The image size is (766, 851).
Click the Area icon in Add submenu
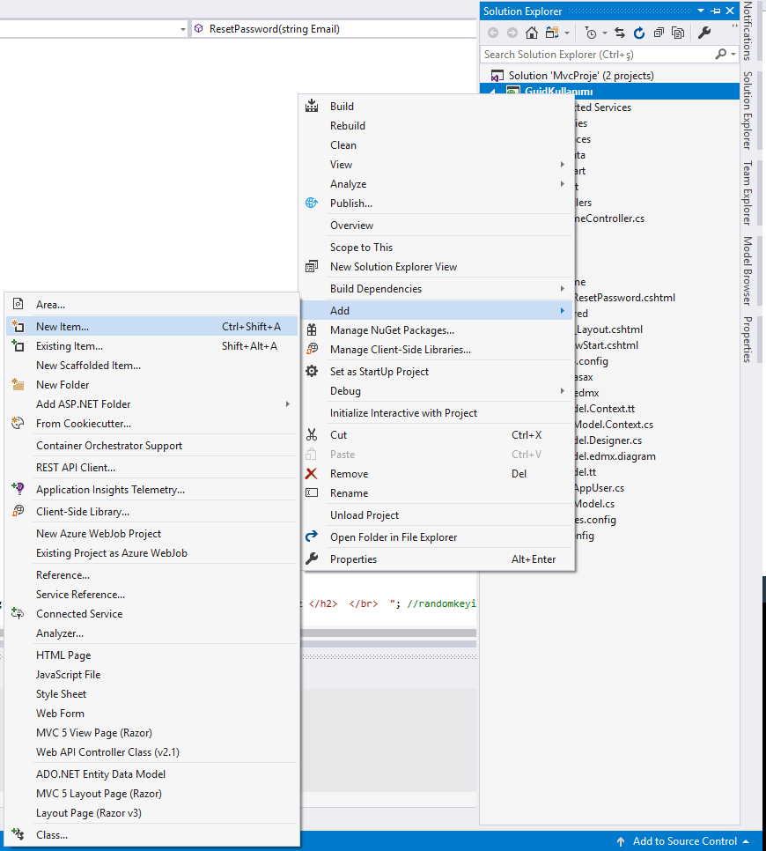click(x=18, y=304)
